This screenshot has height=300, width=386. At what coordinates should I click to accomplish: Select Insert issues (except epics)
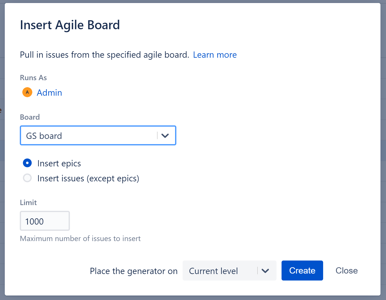pyautogui.click(x=27, y=178)
